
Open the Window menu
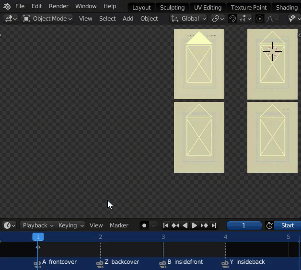pos(86,6)
